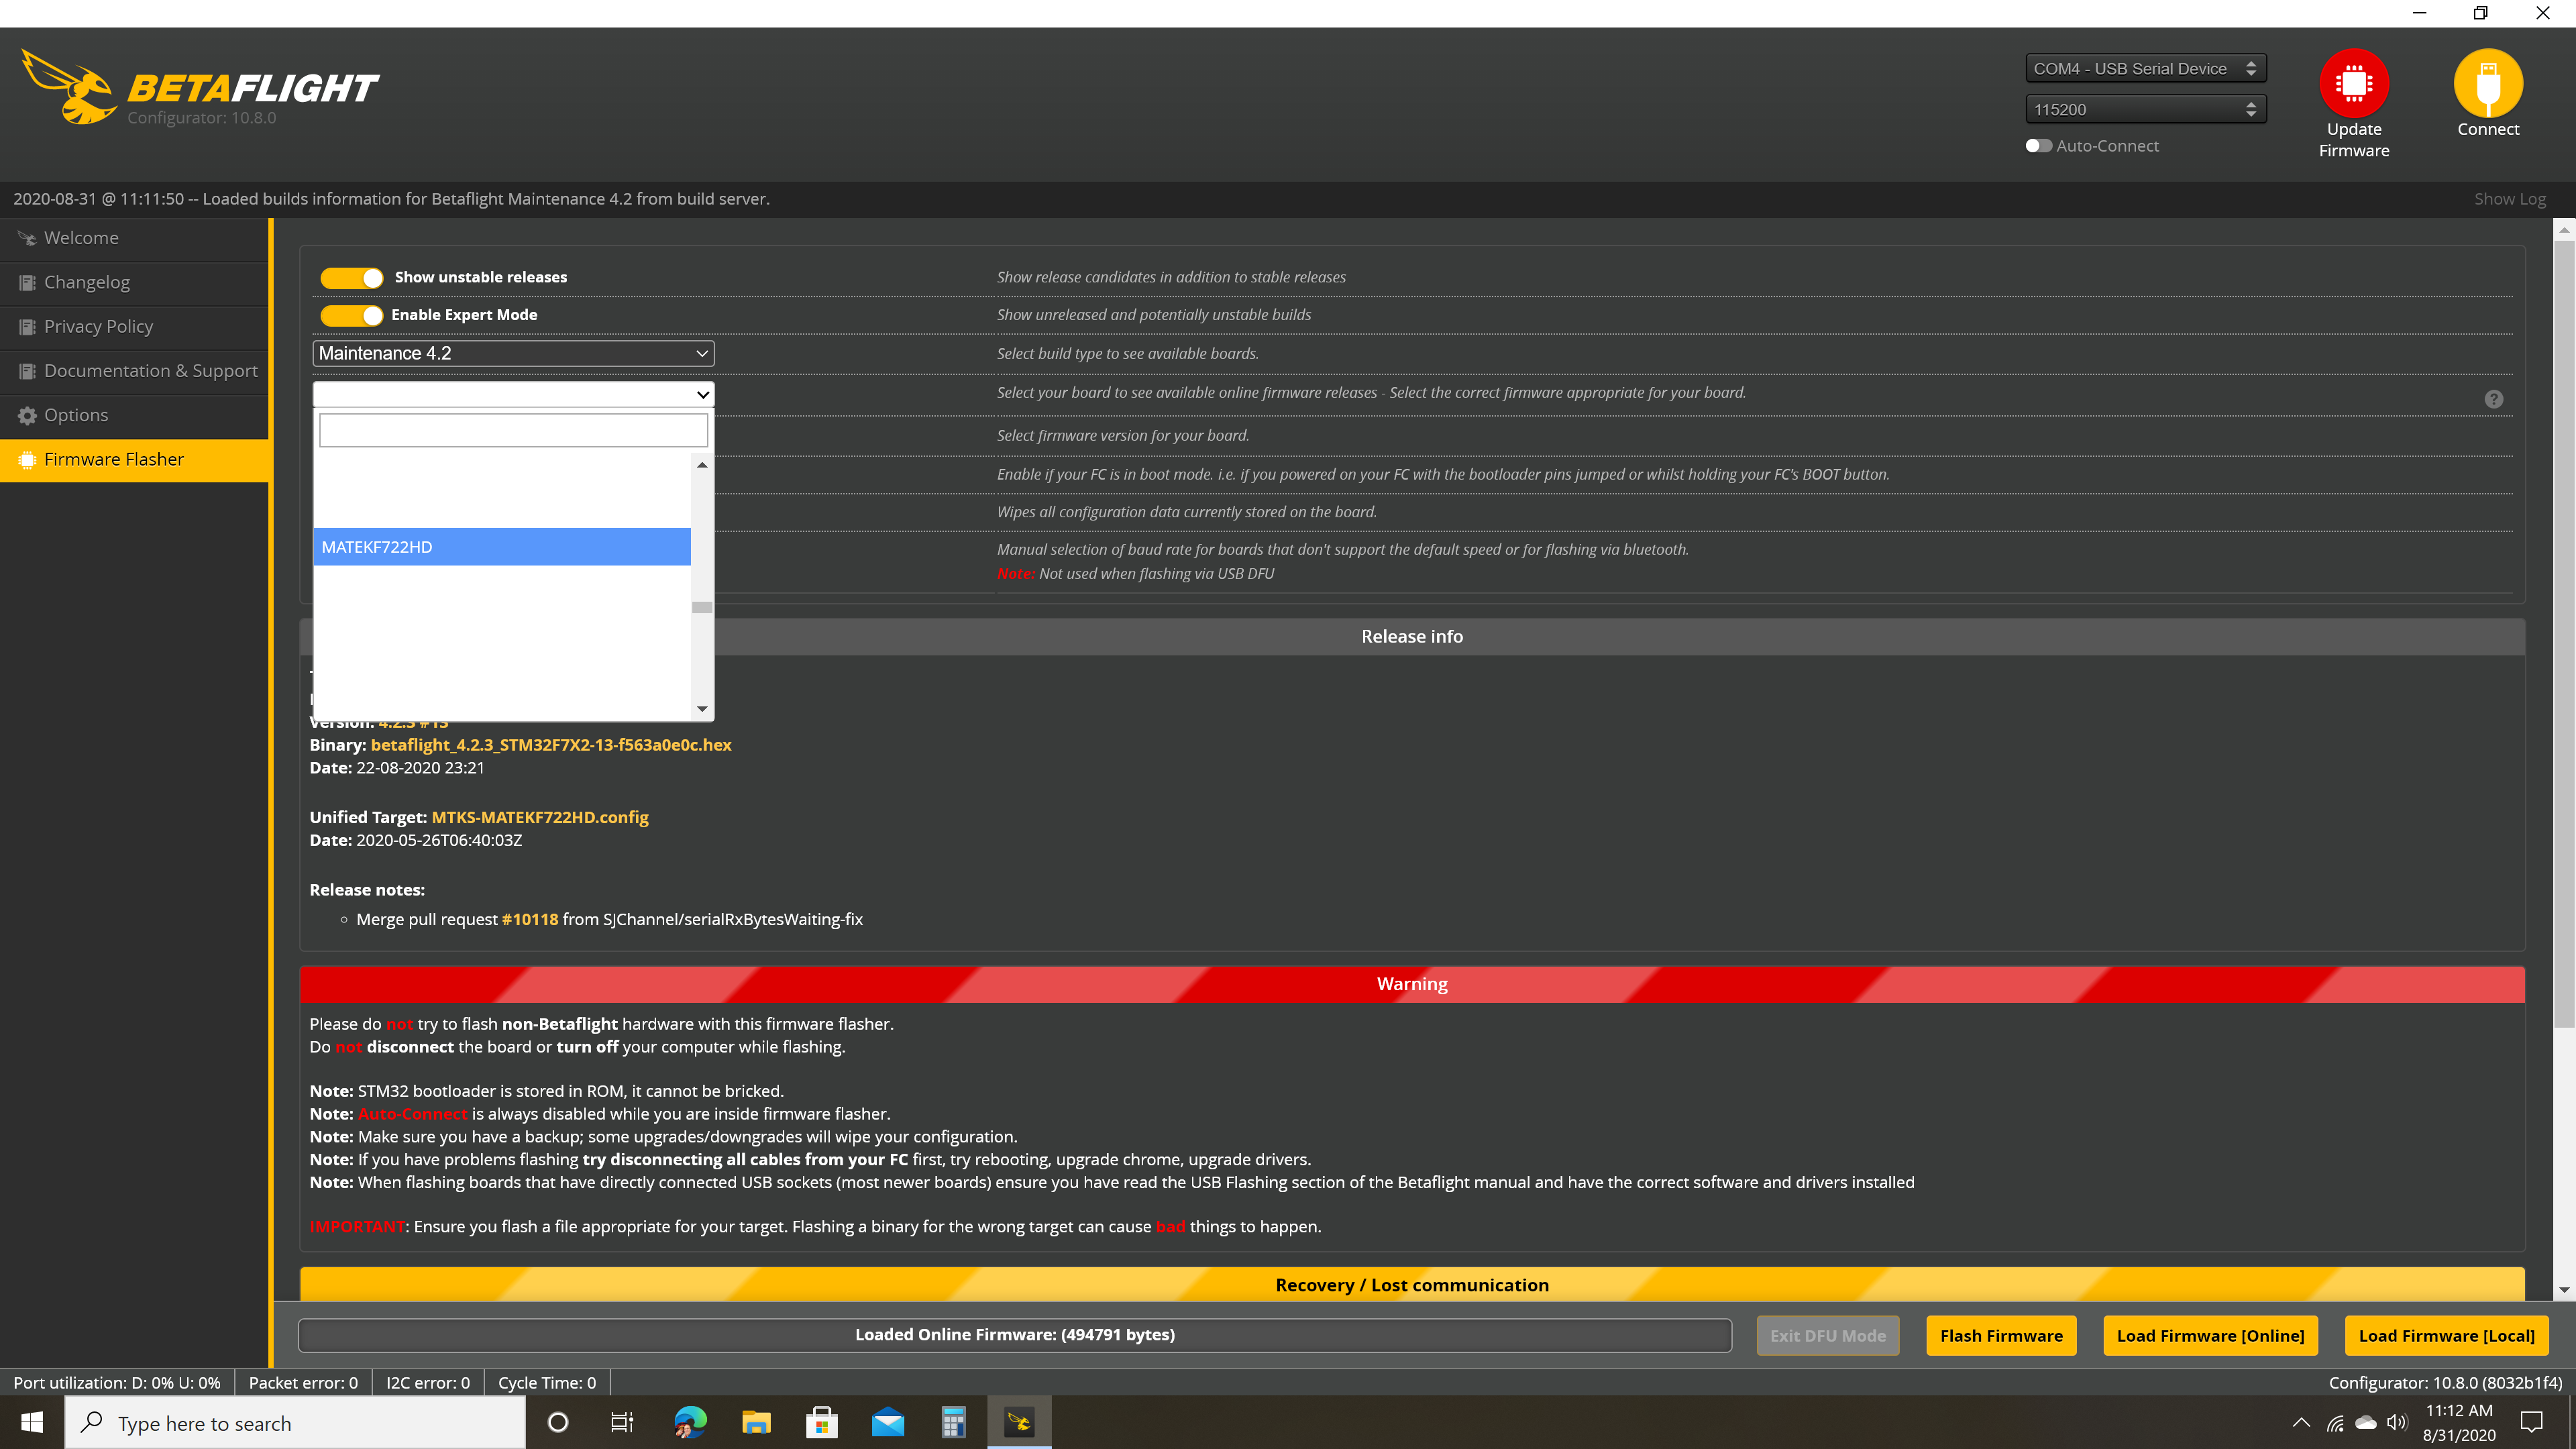
Task: Open the 115200 baud rate dropdown
Action: (2145, 109)
